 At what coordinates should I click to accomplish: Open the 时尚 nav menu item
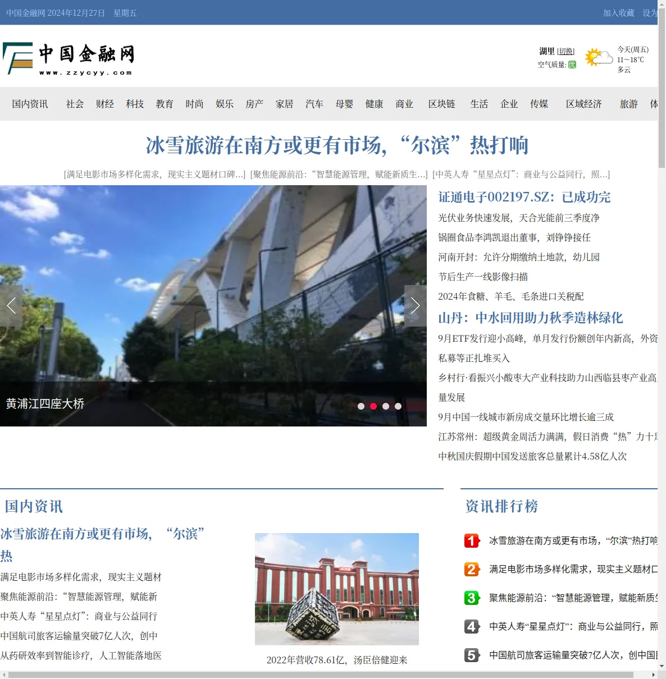pos(195,104)
